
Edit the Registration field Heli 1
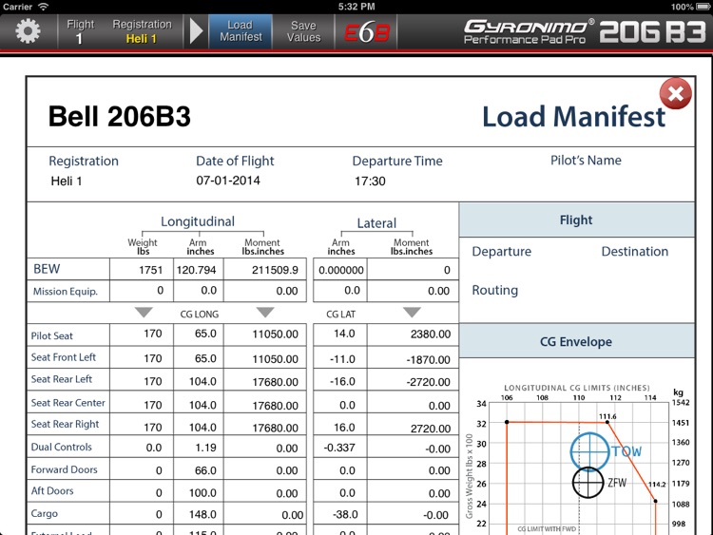pos(67,182)
